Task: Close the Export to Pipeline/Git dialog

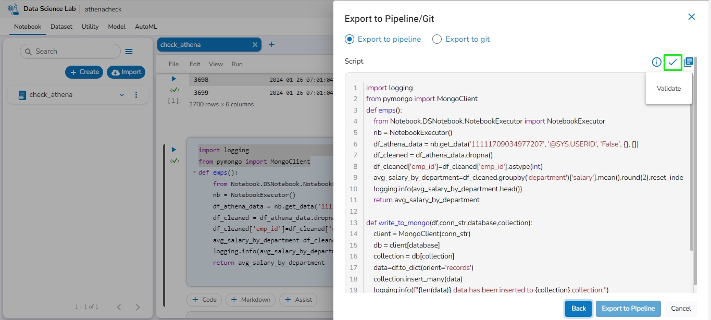Action: (x=692, y=17)
